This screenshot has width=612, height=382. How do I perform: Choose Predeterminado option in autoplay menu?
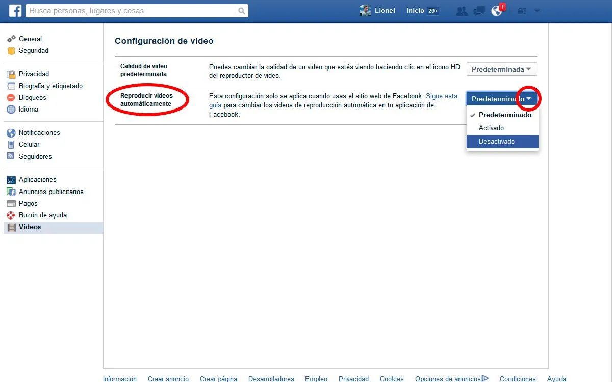pos(502,115)
